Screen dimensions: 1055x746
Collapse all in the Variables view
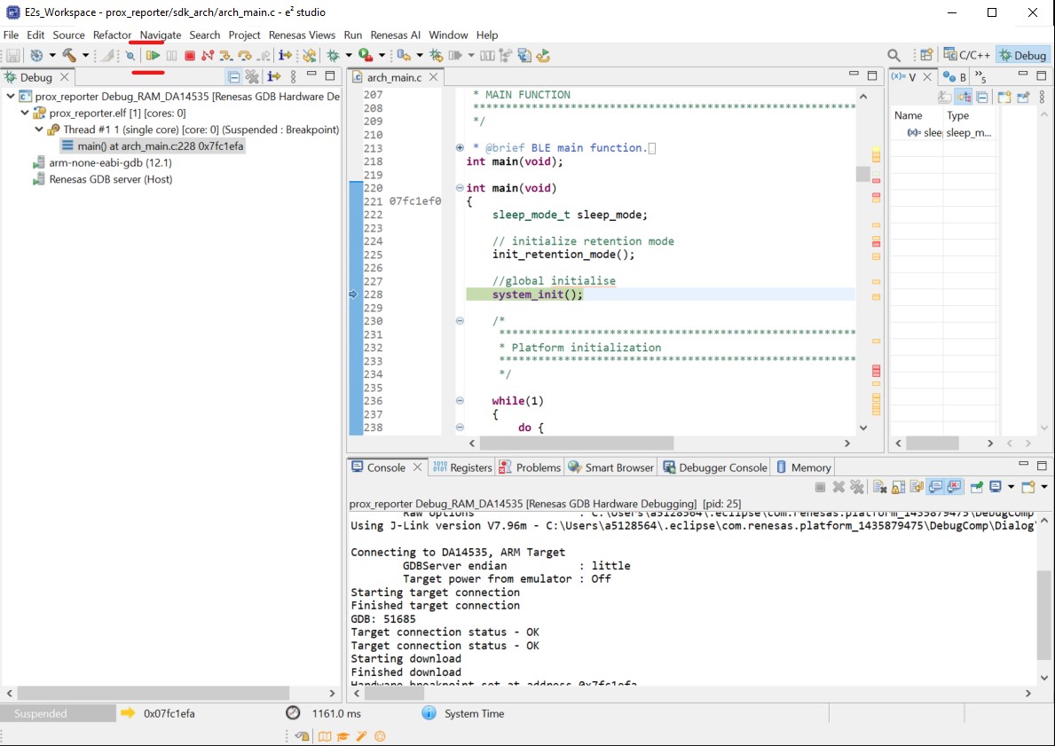point(982,97)
